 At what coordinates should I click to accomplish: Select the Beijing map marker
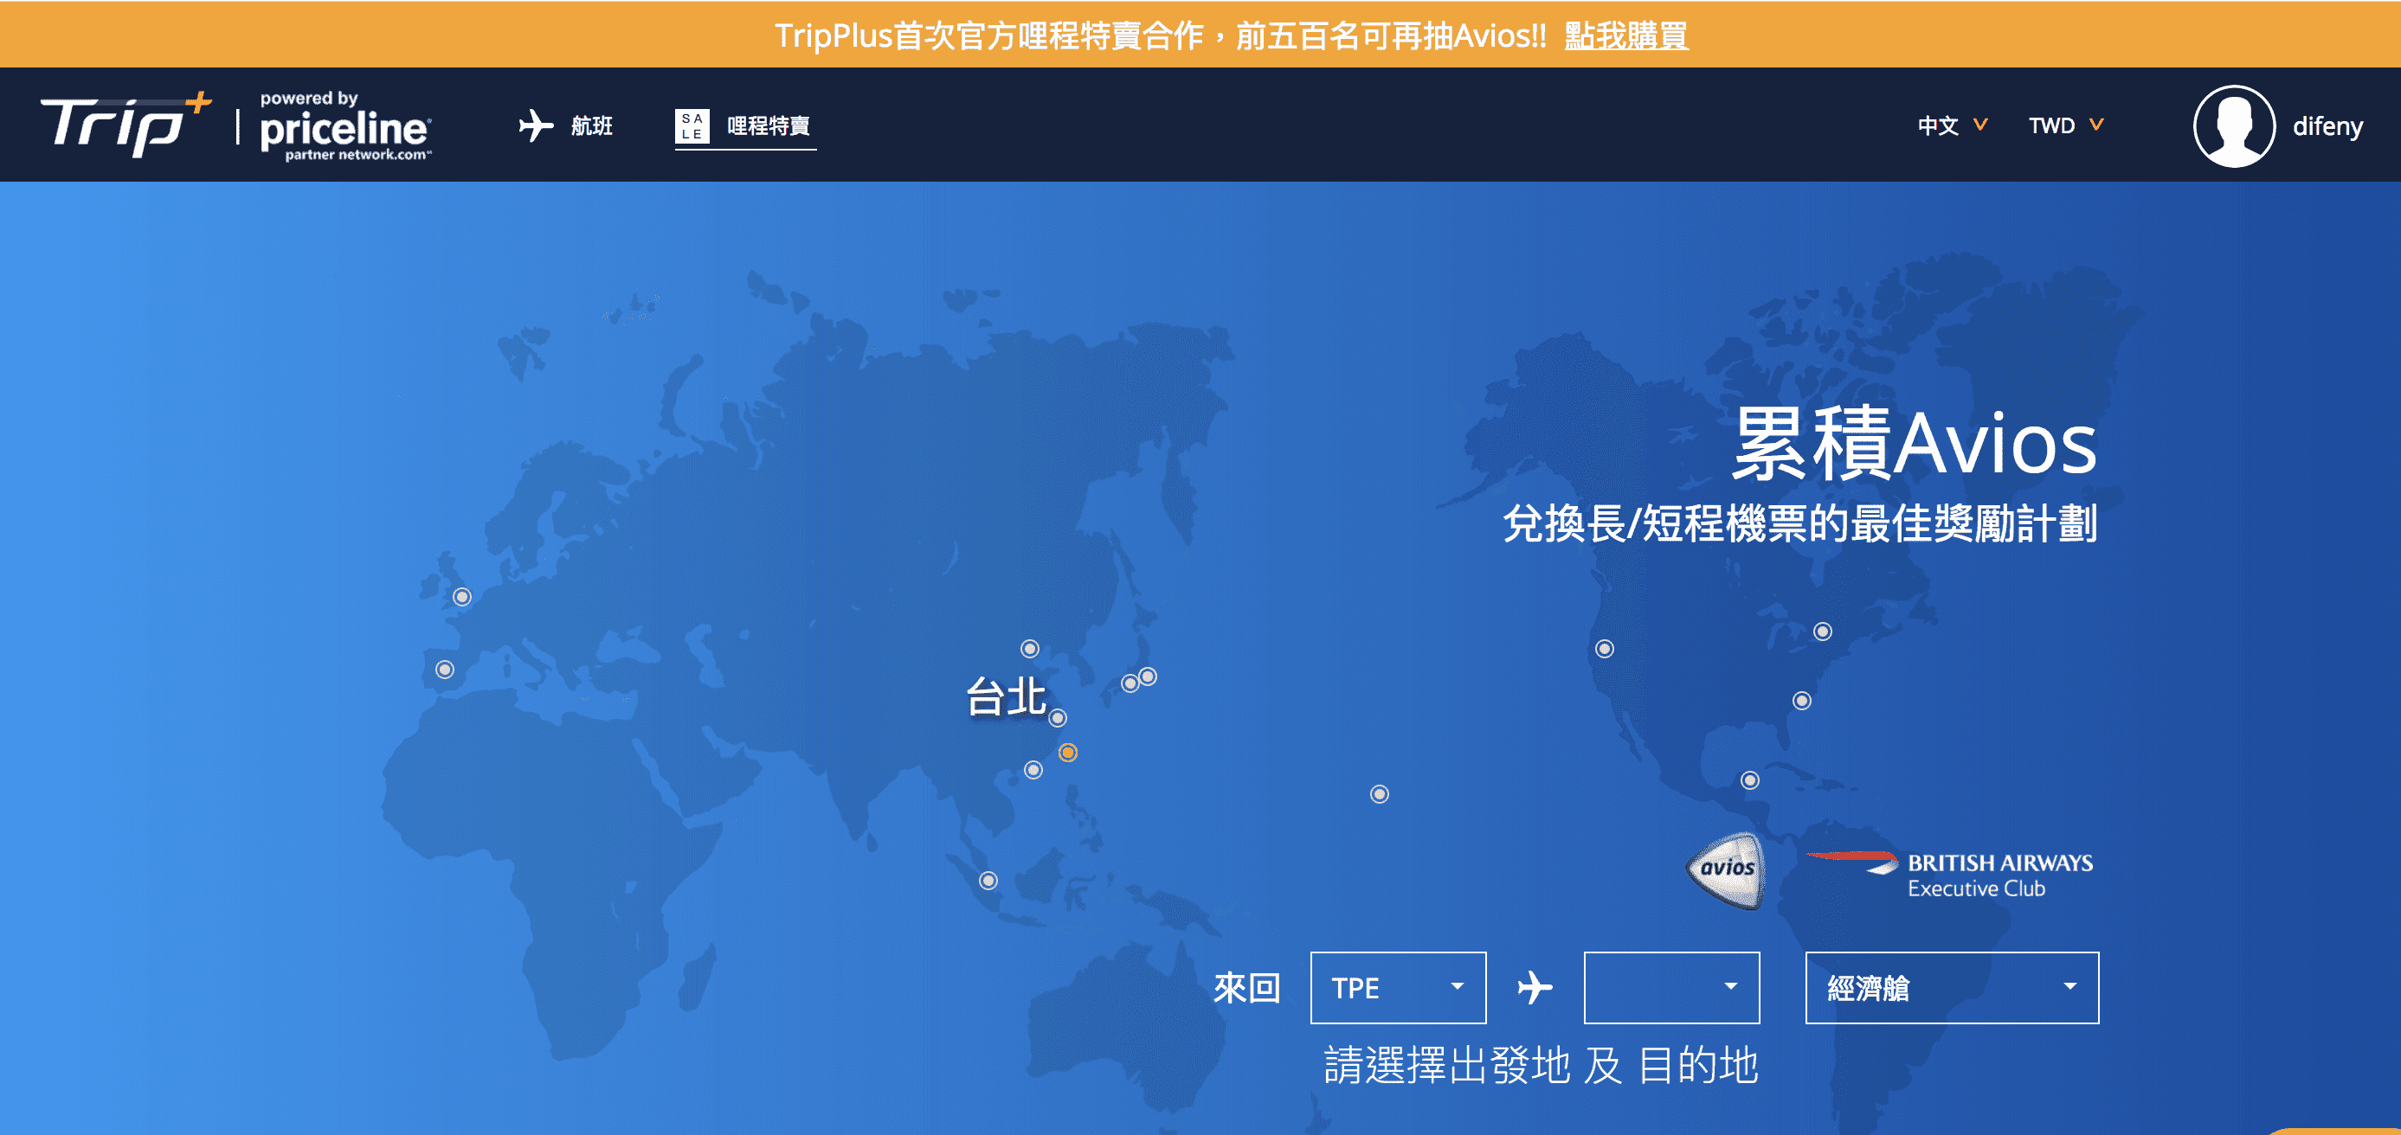pos(1030,648)
